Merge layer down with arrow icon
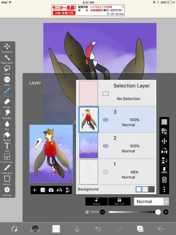The image size is (176, 235). [164, 170]
